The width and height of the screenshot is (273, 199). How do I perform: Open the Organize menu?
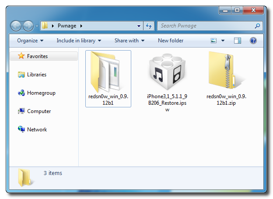30,41
